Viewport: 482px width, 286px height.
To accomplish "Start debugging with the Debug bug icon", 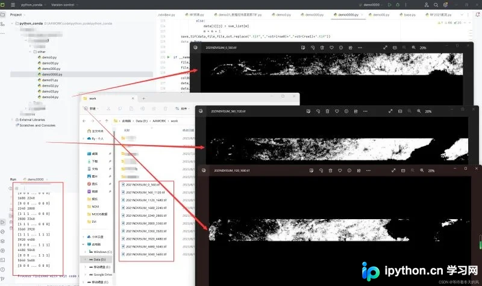I will tap(398, 5).
